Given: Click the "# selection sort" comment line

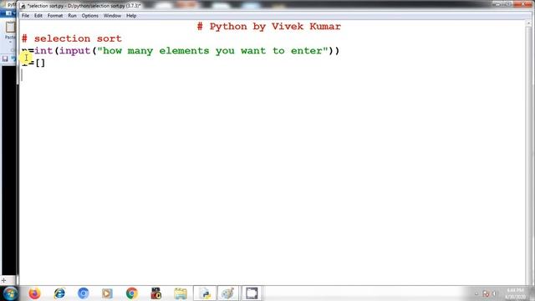Looking at the screenshot, I should point(72,38).
